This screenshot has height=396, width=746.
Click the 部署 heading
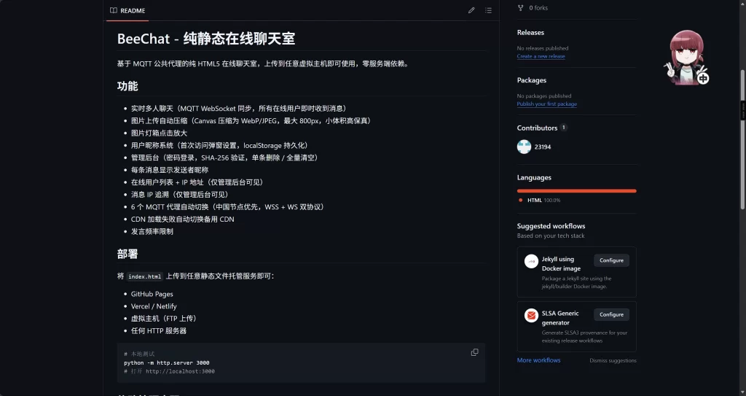[127, 254]
